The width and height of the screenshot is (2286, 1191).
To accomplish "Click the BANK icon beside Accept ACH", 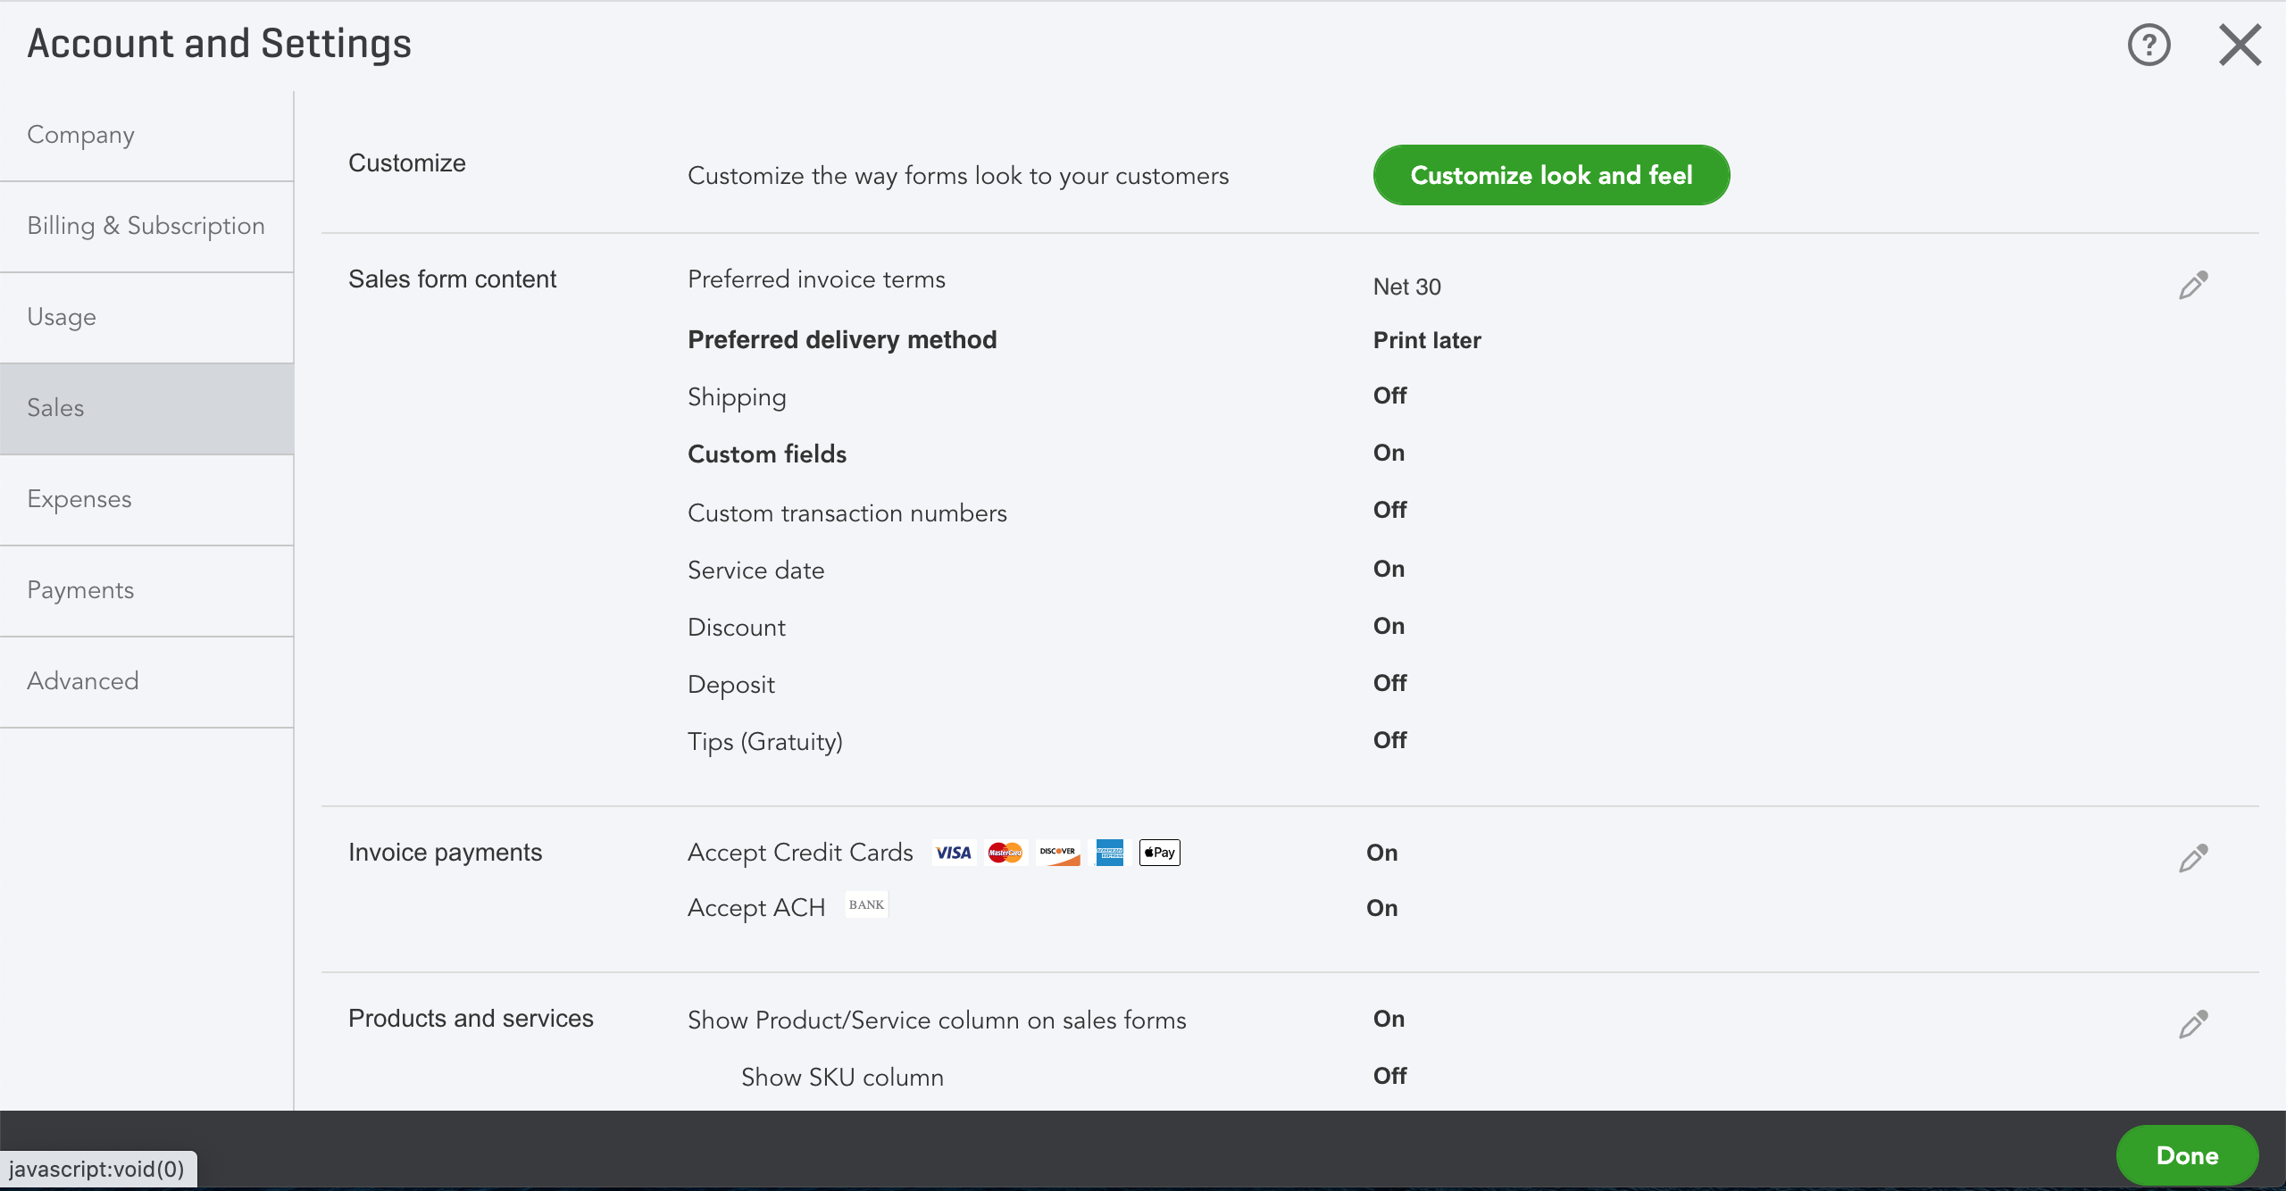I will pos(866,904).
